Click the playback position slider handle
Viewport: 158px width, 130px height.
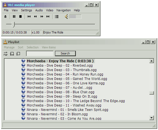click(x=13, y=24)
